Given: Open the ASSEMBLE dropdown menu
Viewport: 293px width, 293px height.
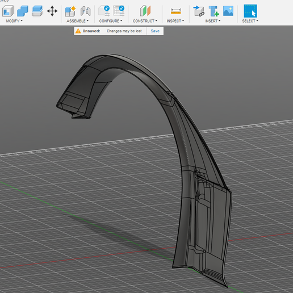Looking at the screenshot, I should tap(77, 21).
